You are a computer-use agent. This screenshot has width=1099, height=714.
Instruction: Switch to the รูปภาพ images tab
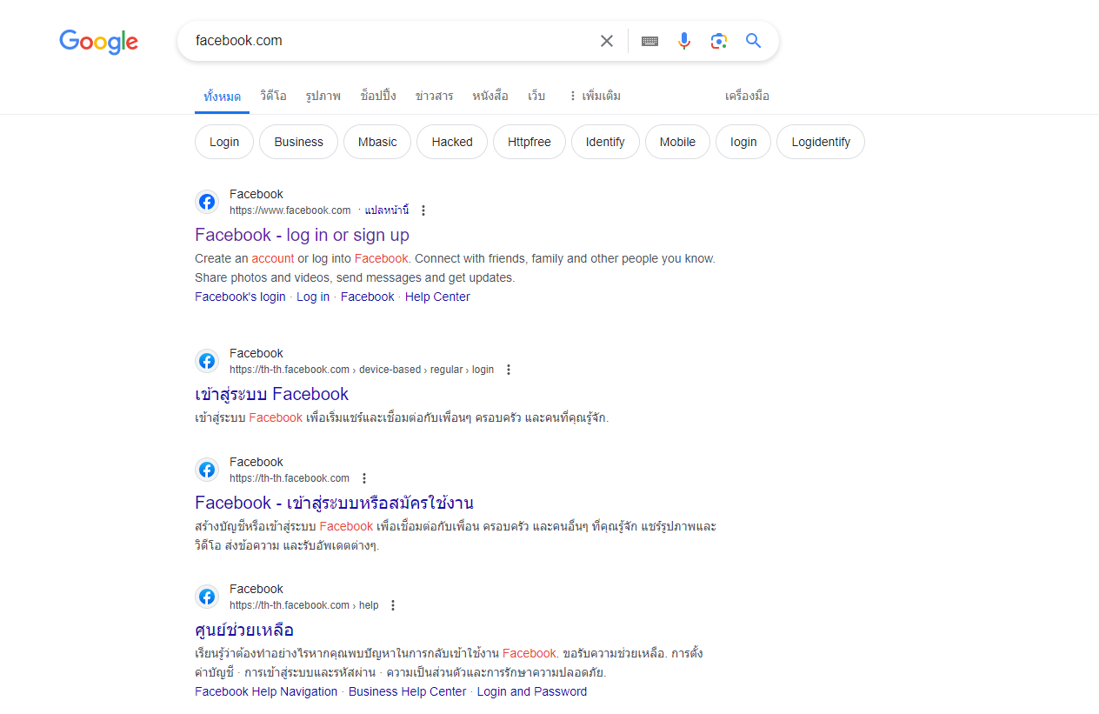click(323, 96)
